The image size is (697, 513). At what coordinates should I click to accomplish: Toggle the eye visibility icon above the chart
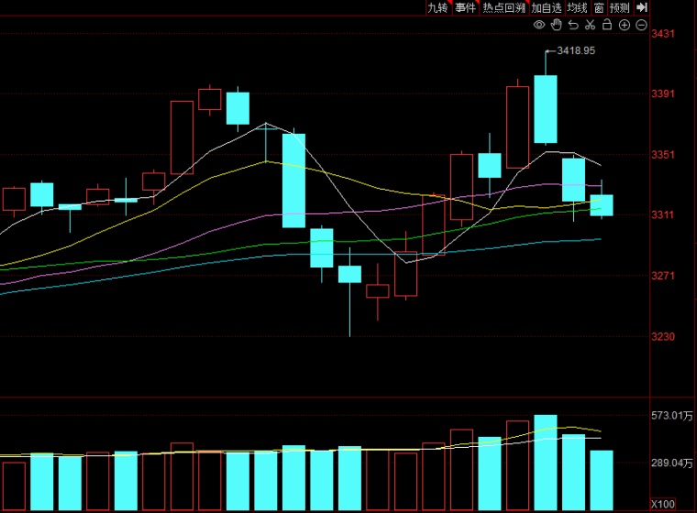tap(539, 25)
